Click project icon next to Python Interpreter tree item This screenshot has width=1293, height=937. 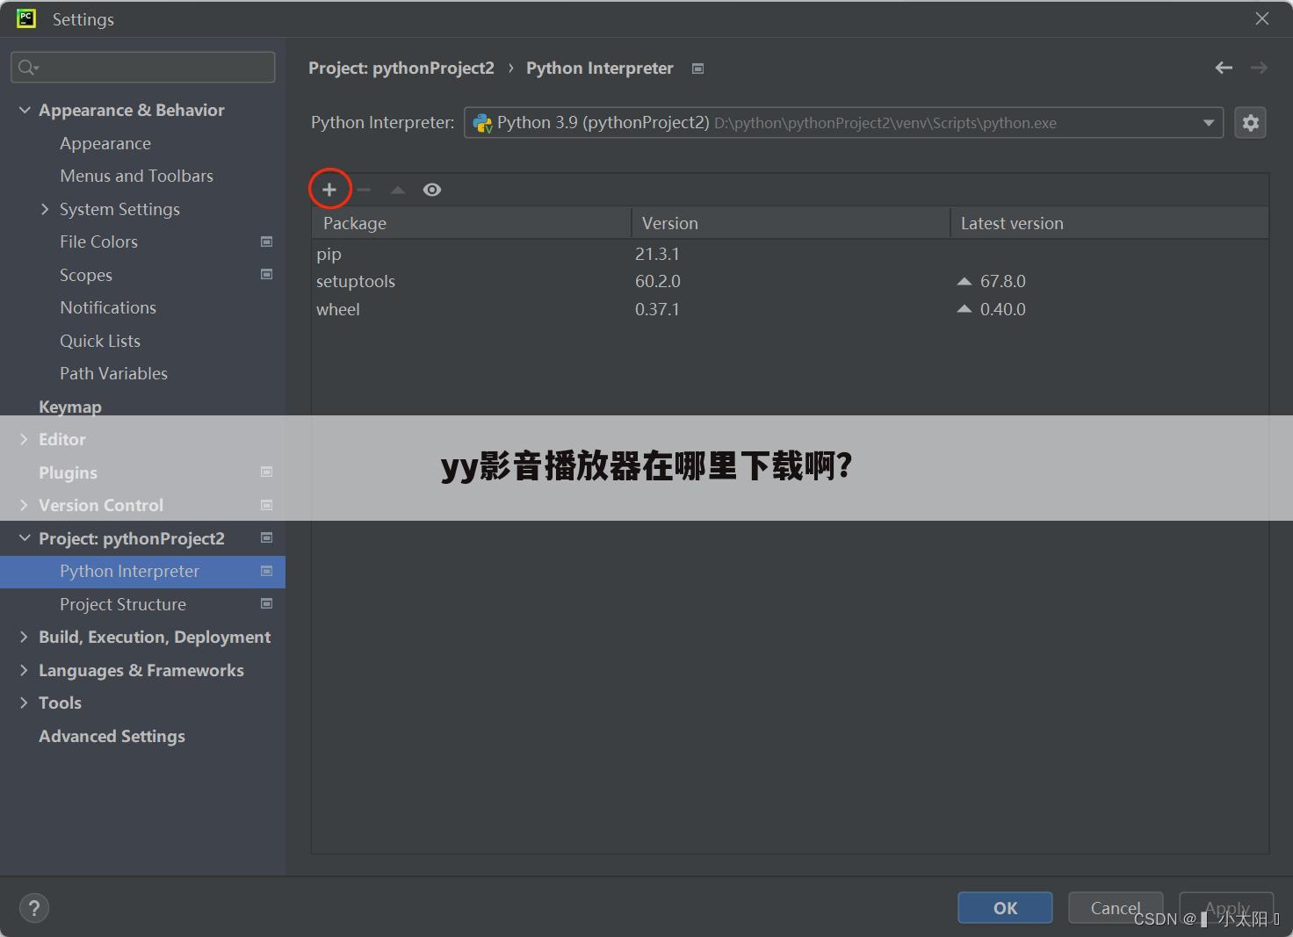[266, 571]
